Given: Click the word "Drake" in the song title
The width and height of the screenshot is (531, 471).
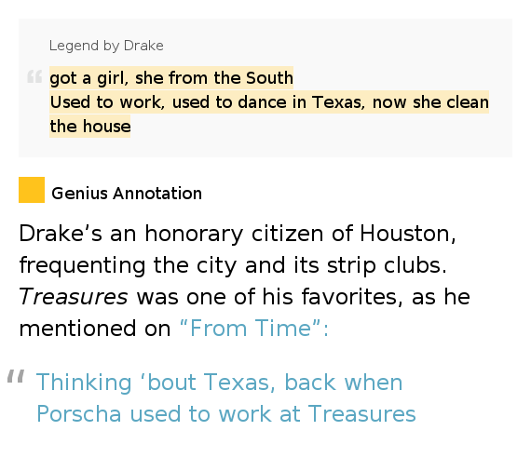Looking at the screenshot, I should 143,46.
